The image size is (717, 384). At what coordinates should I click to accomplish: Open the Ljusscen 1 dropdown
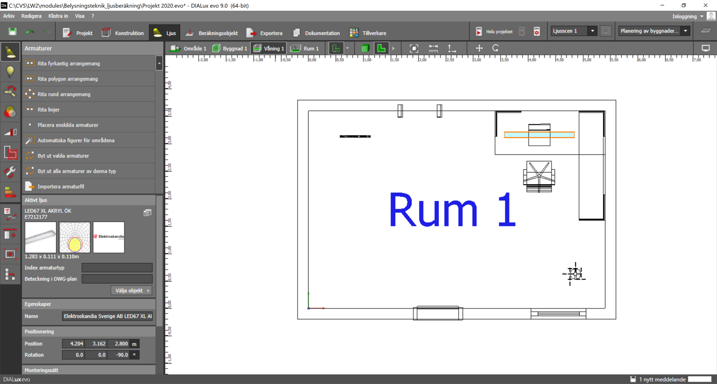592,31
